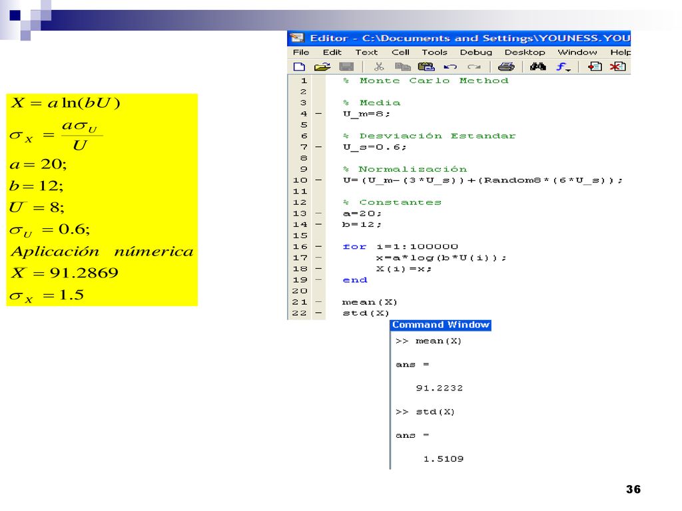Click the '% Media' comment line

coord(372,103)
